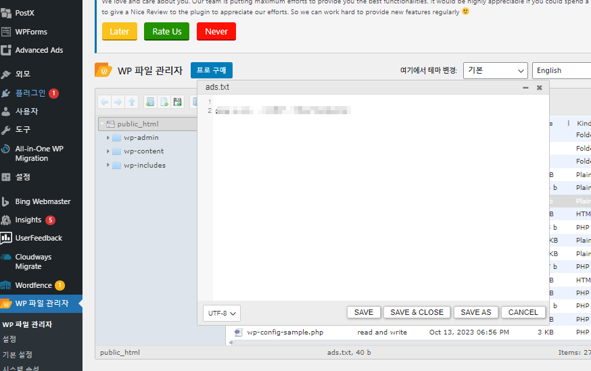591x371 pixels.
Task: Open PostX menu icon in sidebar
Action: [x=6, y=13]
